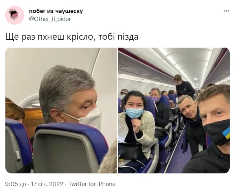The height and width of the screenshot is (193, 238).
Task: Open right photo of airplane cabin selfie
Action: [x=174, y=110]
